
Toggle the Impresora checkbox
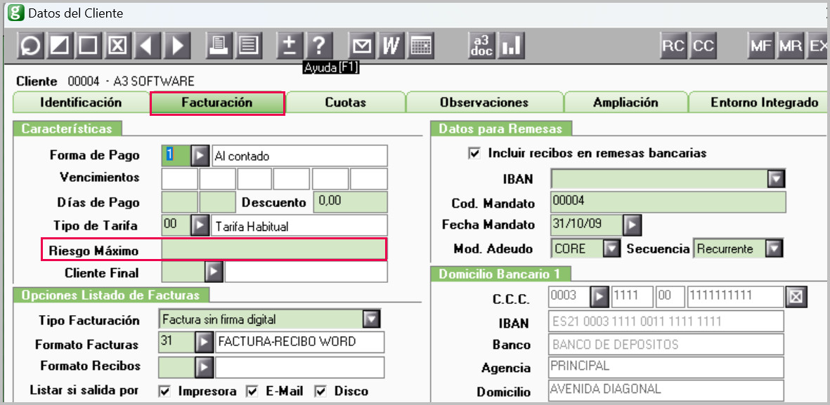point(165,392)
